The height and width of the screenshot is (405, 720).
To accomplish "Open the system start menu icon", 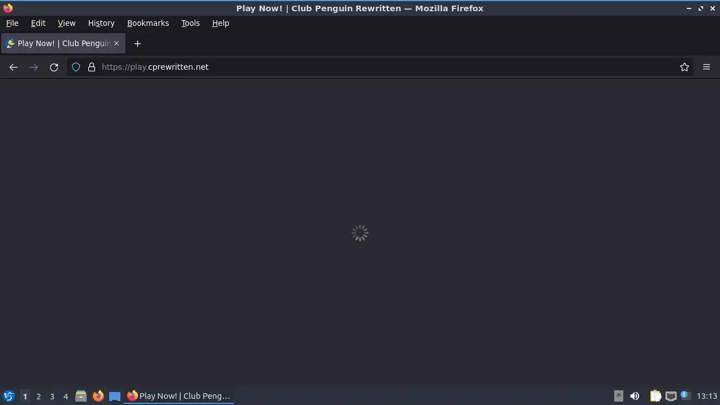I will 9,396.
